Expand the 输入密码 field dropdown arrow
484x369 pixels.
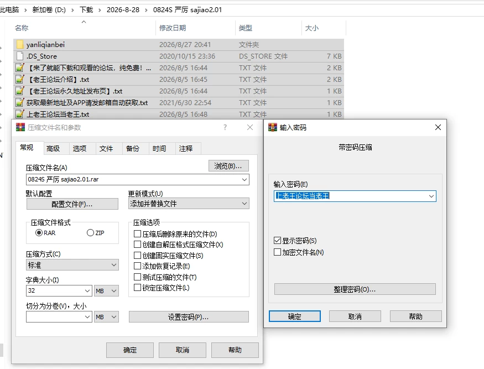431,196
